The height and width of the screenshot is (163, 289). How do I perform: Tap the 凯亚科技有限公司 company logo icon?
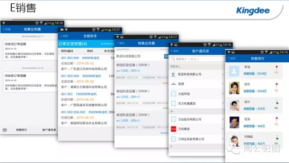pos(173,74)
